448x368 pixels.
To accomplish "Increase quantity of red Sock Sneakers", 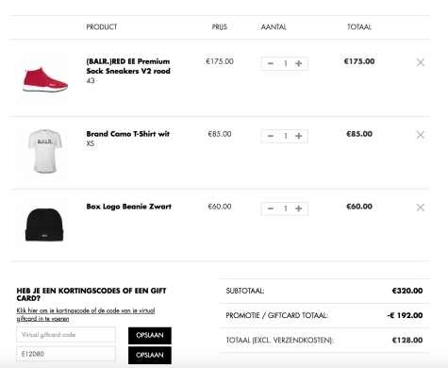I will coord(299,63).
